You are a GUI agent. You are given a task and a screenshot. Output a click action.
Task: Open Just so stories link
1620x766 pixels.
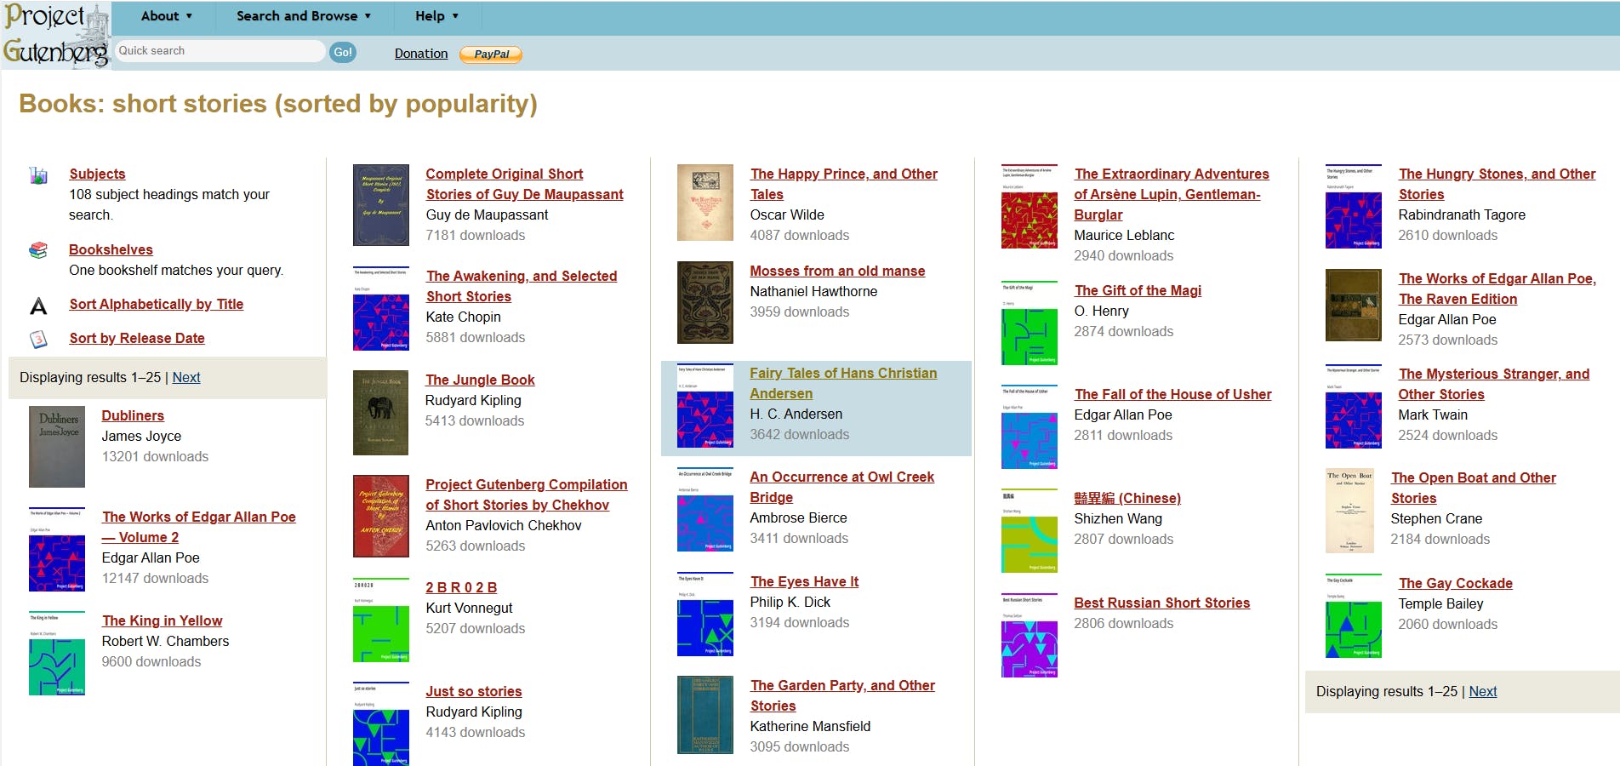click(474, 691)
